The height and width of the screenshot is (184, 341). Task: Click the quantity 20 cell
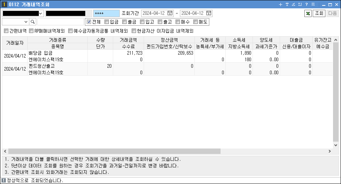(100, 66)
